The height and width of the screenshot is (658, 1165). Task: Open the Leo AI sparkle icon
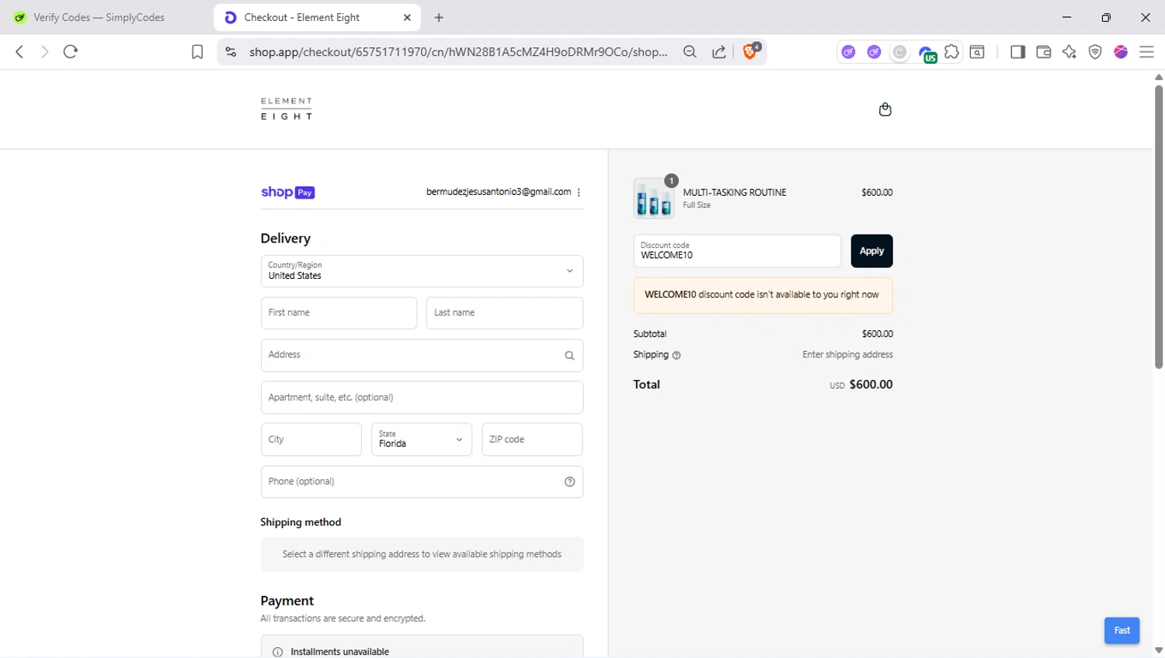click(x=1069, y=52)
